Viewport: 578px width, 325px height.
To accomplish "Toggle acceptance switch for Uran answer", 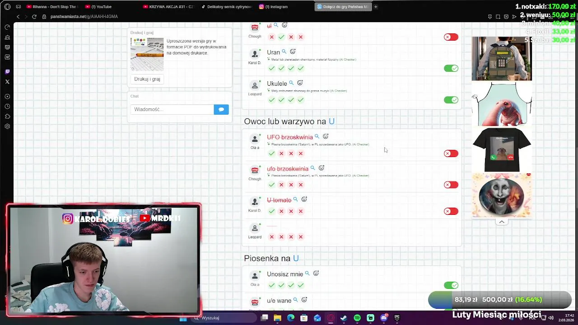I will [451, 68].
